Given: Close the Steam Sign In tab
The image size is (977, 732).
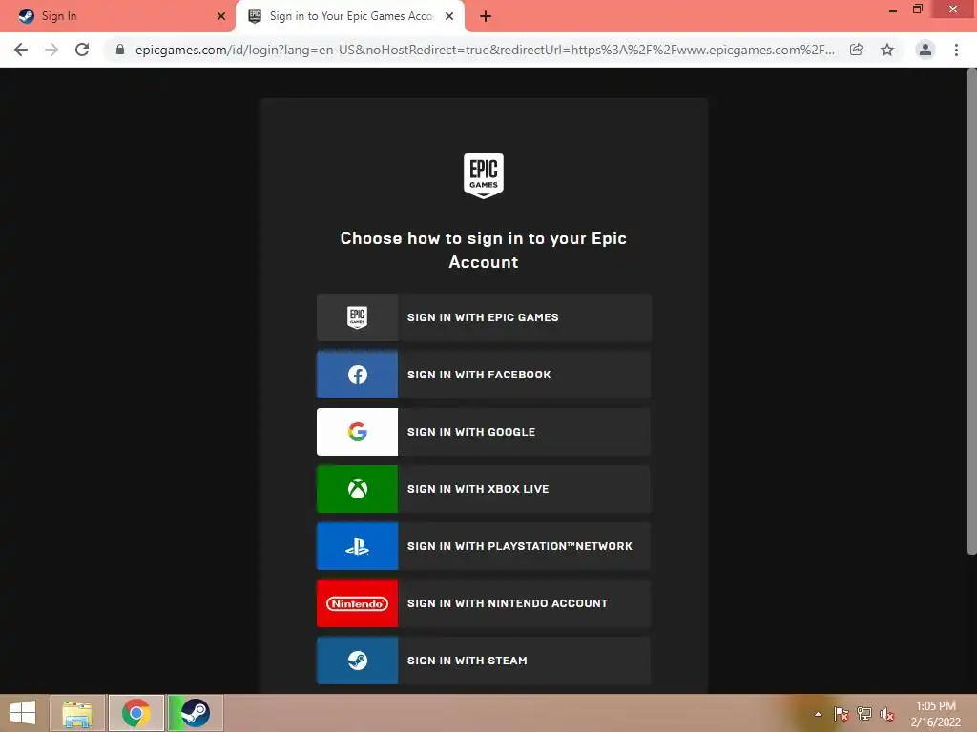Looking at the screenshot, I should click(x=221, y=16).
